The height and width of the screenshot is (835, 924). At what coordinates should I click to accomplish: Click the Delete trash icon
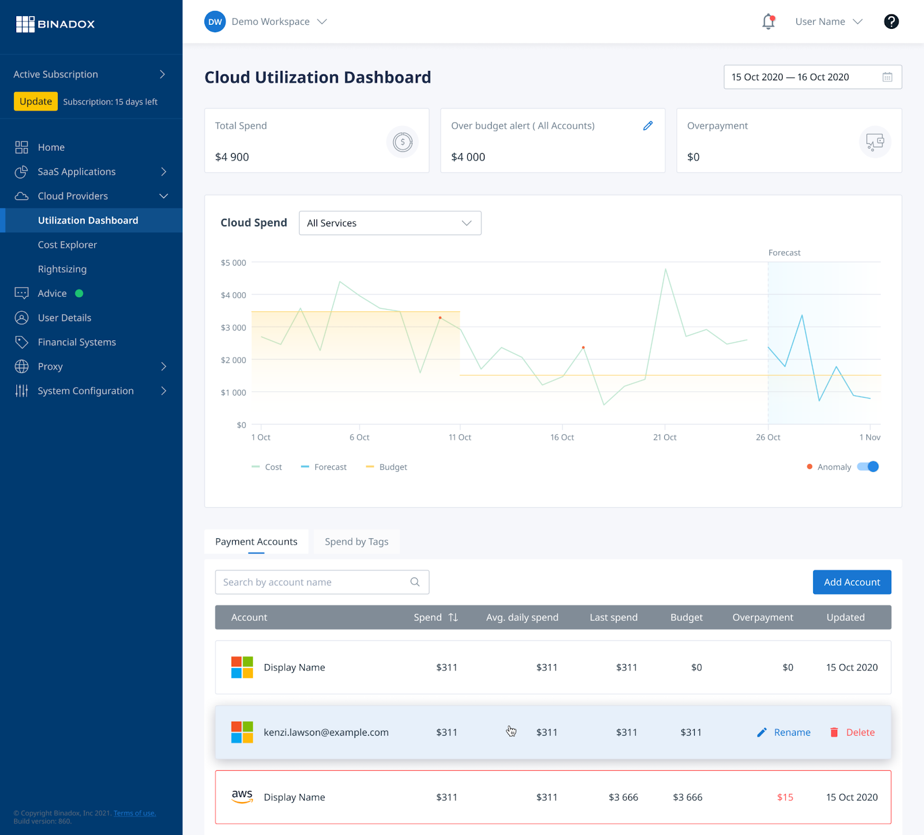tap(834, 732)
